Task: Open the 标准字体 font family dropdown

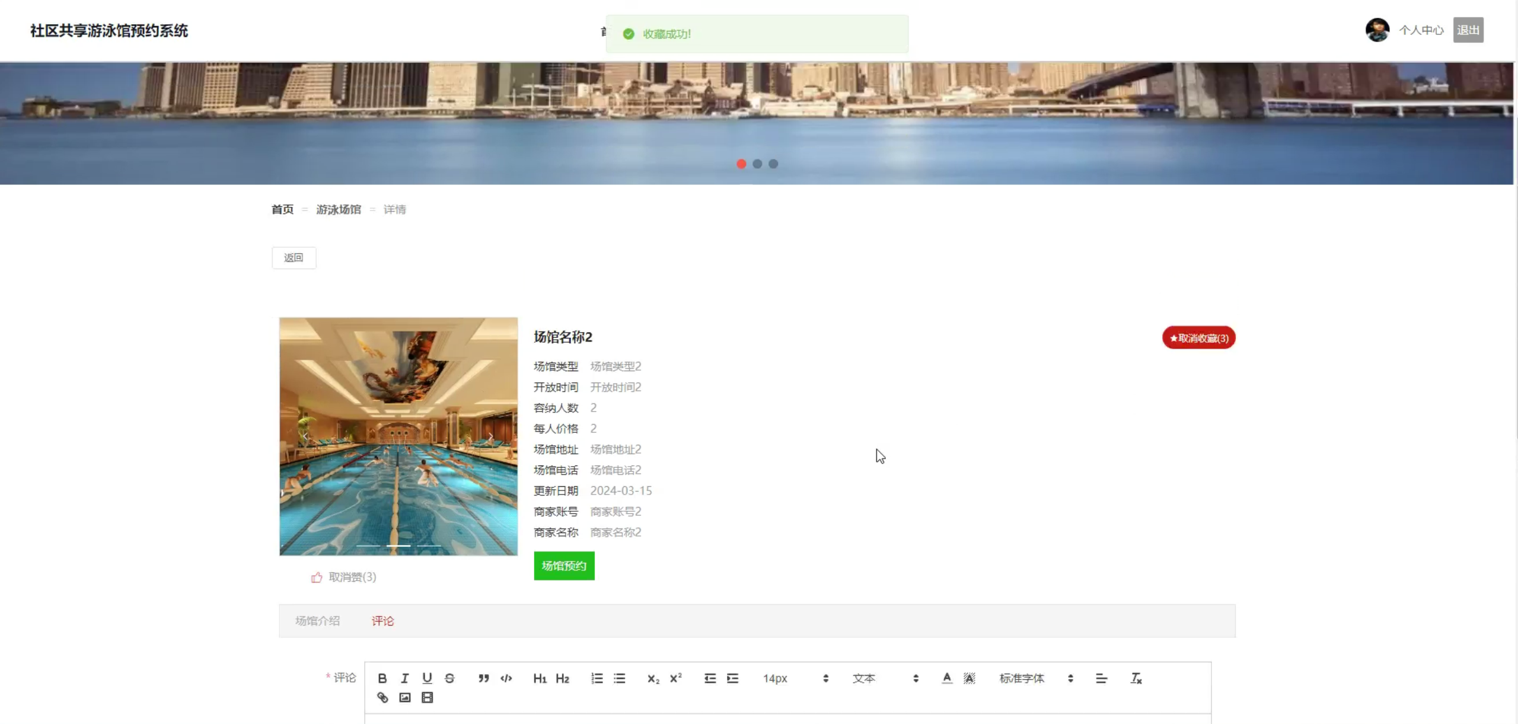Action: [1035, 678]
